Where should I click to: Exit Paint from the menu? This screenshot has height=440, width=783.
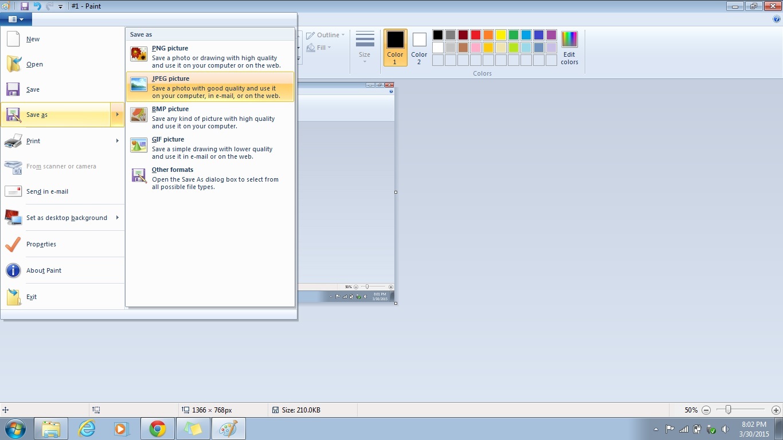63,297
